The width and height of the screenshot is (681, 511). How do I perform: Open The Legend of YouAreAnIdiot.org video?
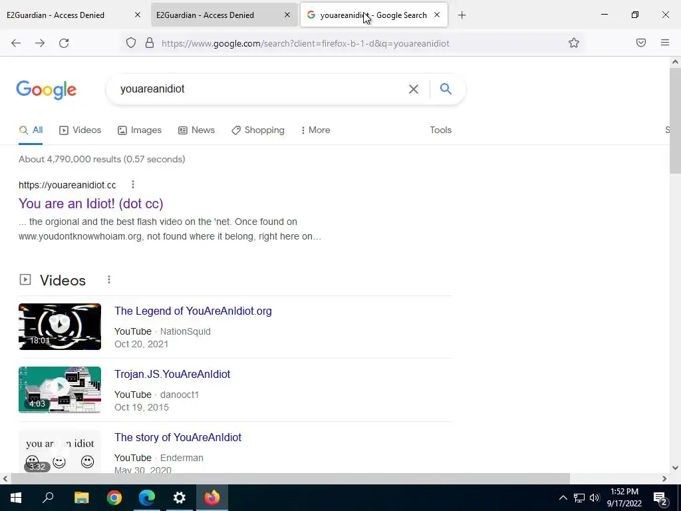(193, 311)
